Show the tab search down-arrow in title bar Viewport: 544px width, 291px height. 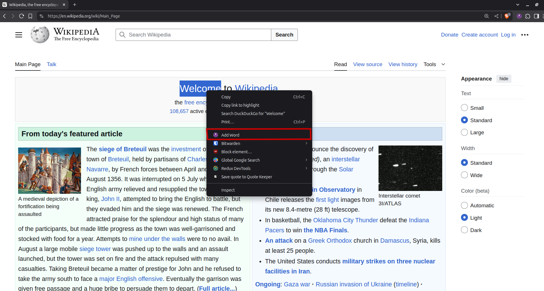tap(518, 5)
